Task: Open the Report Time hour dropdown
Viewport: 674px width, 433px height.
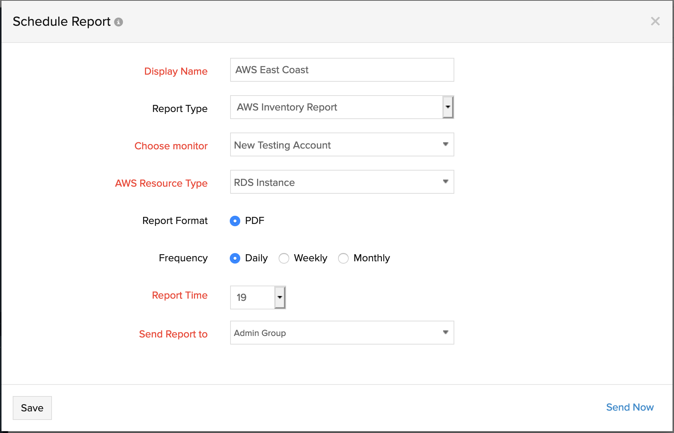Action: tap(258, 298)
